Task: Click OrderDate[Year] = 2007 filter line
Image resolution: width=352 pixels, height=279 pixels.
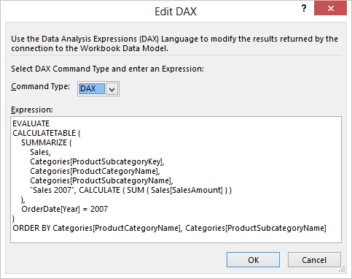Action: (x=64, y=209)
